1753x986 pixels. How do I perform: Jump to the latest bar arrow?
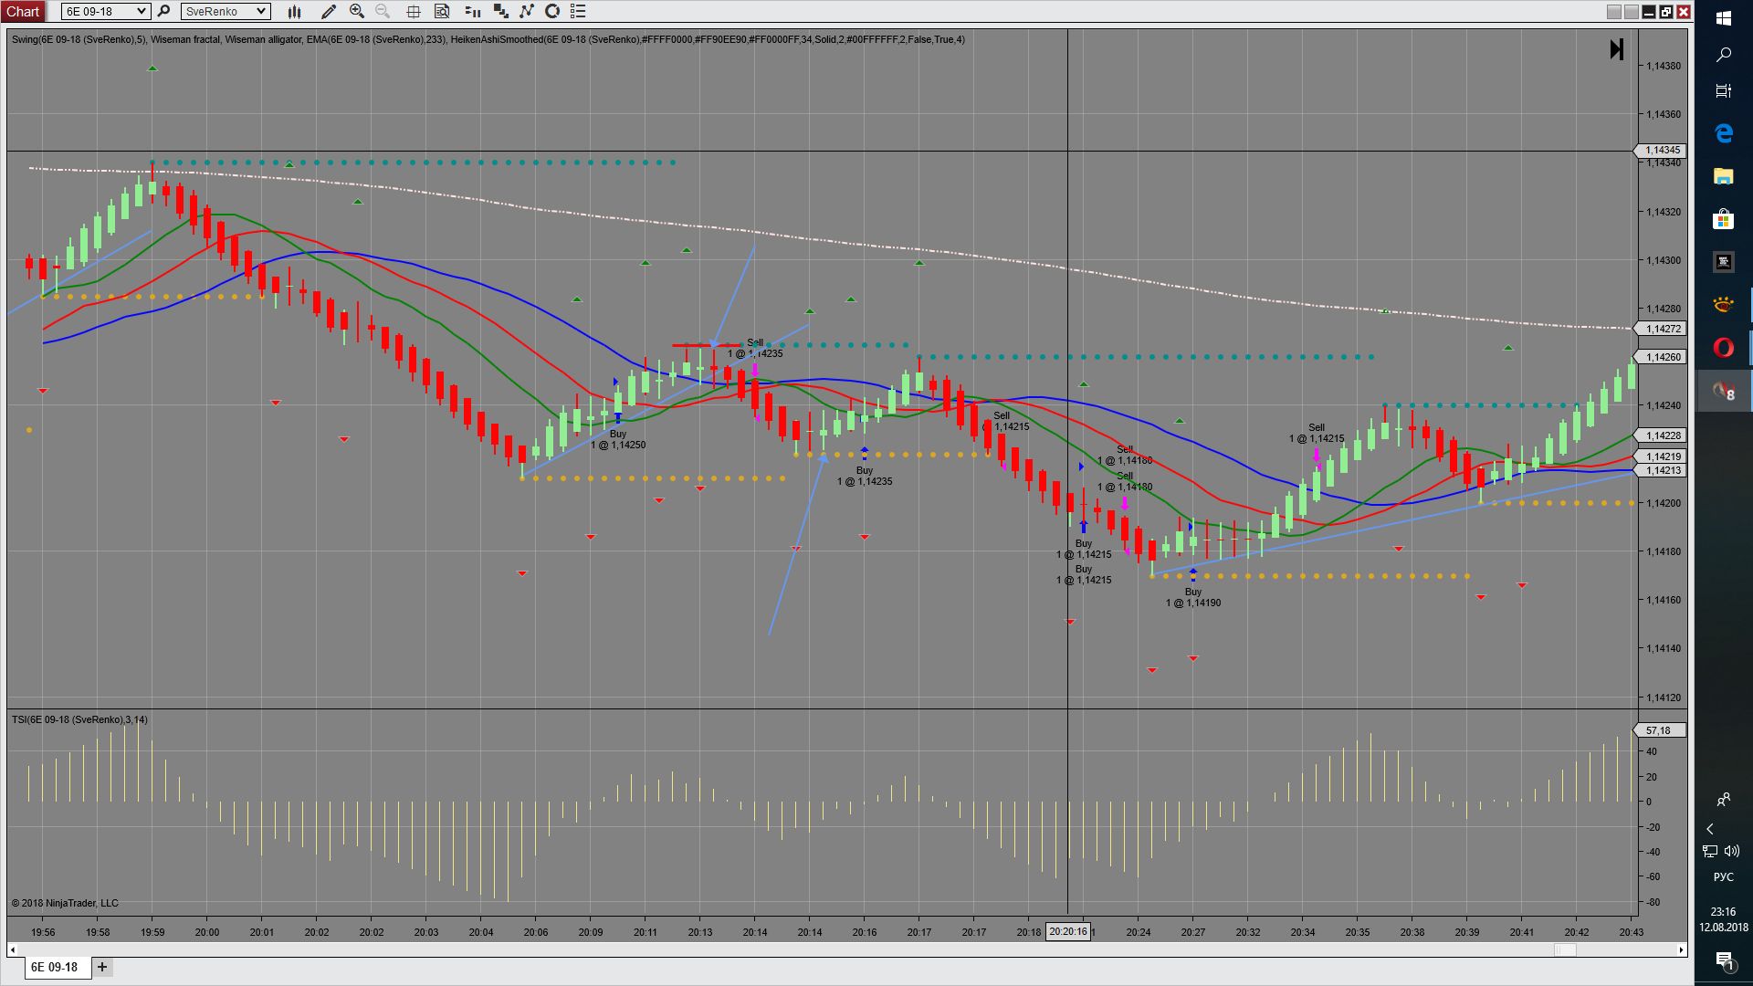[x=1617, y=49]
